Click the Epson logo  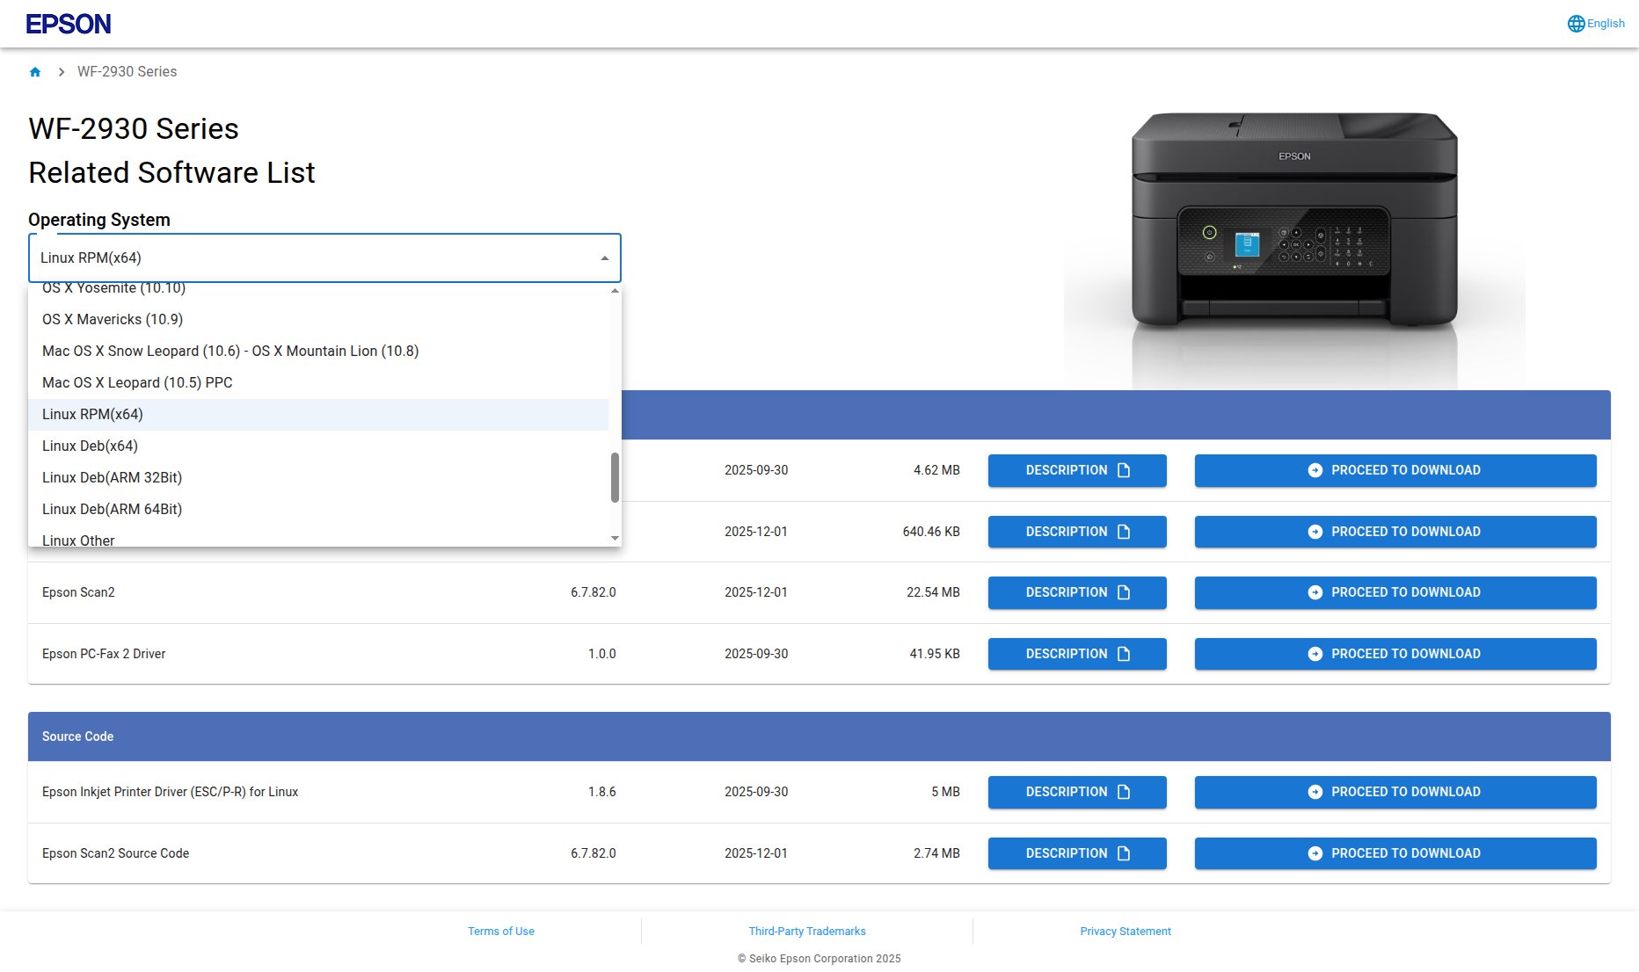tap(69, 24)
